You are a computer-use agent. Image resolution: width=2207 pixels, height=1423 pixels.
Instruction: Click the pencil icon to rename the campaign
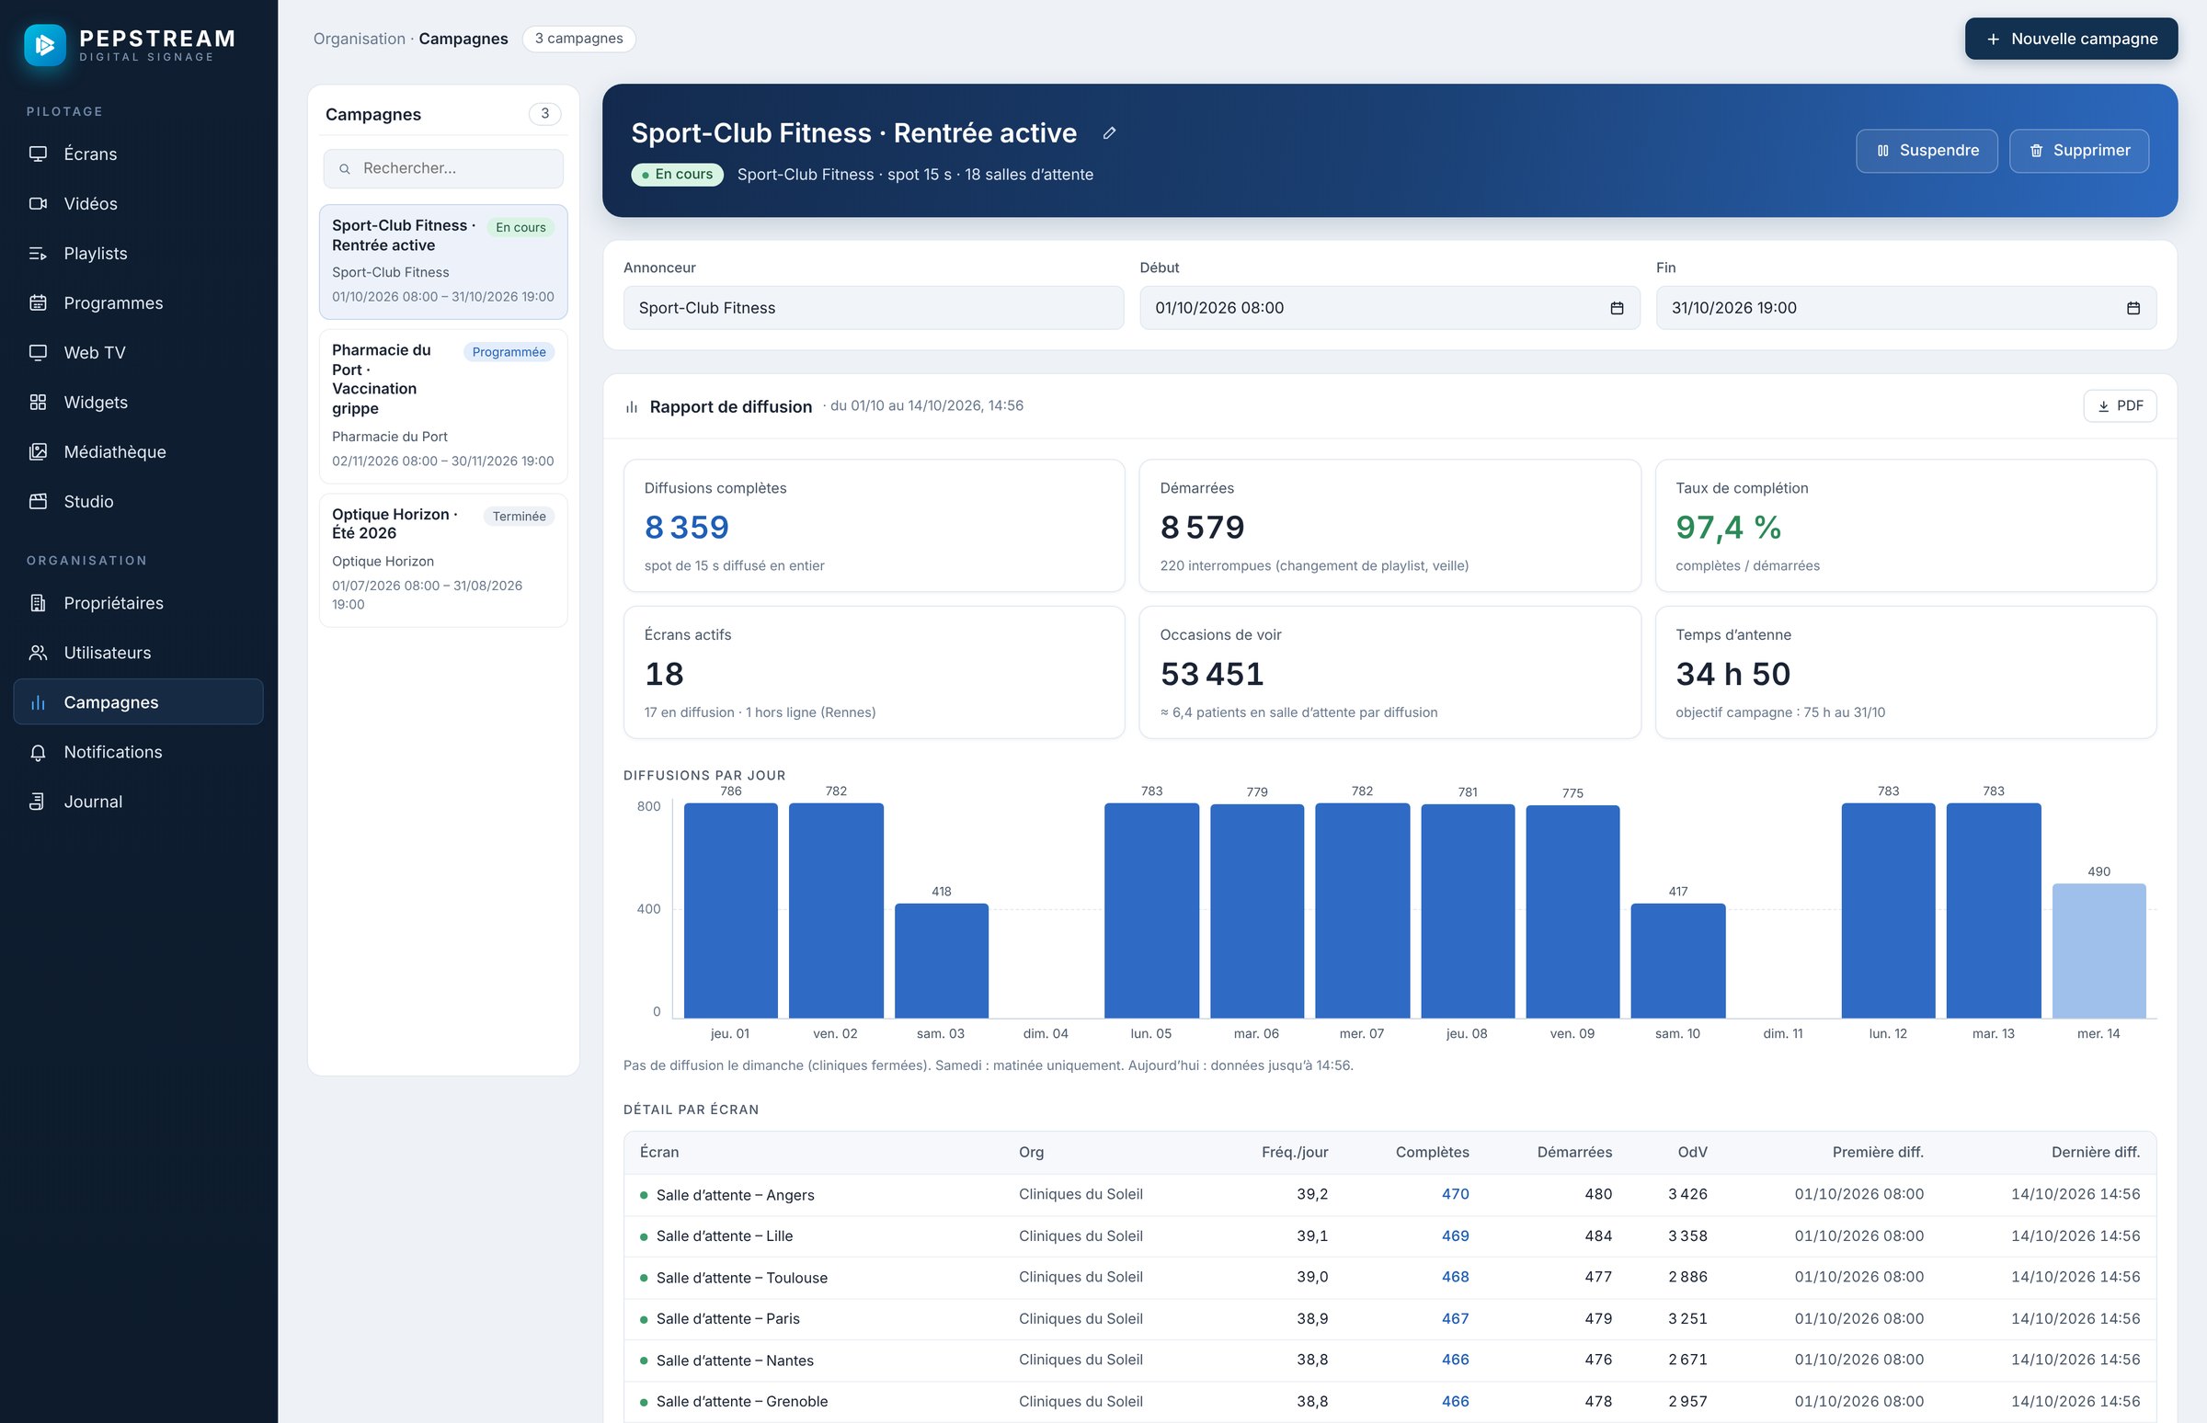(x=1109, y=133)
